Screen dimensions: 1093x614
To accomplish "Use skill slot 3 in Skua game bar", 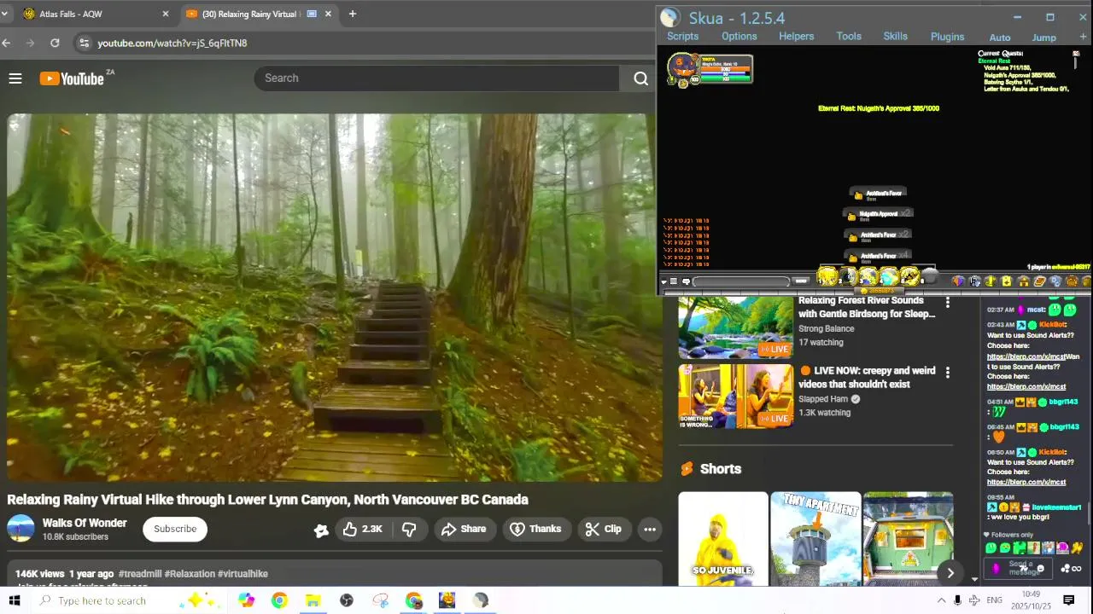I will (868, 276).
